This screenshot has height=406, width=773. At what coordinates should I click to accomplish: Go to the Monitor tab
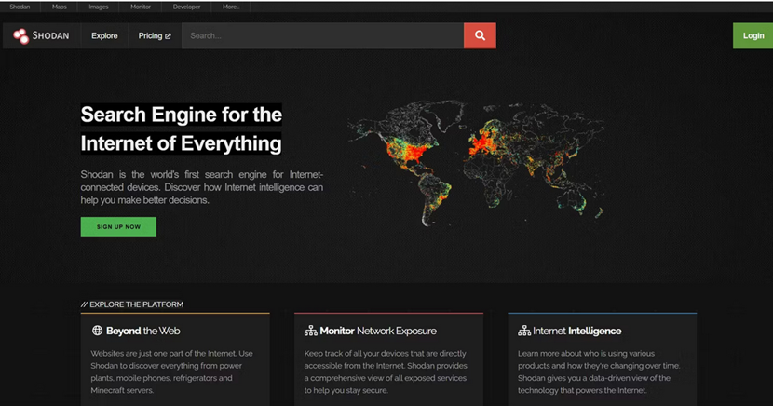tap(141, 7)
